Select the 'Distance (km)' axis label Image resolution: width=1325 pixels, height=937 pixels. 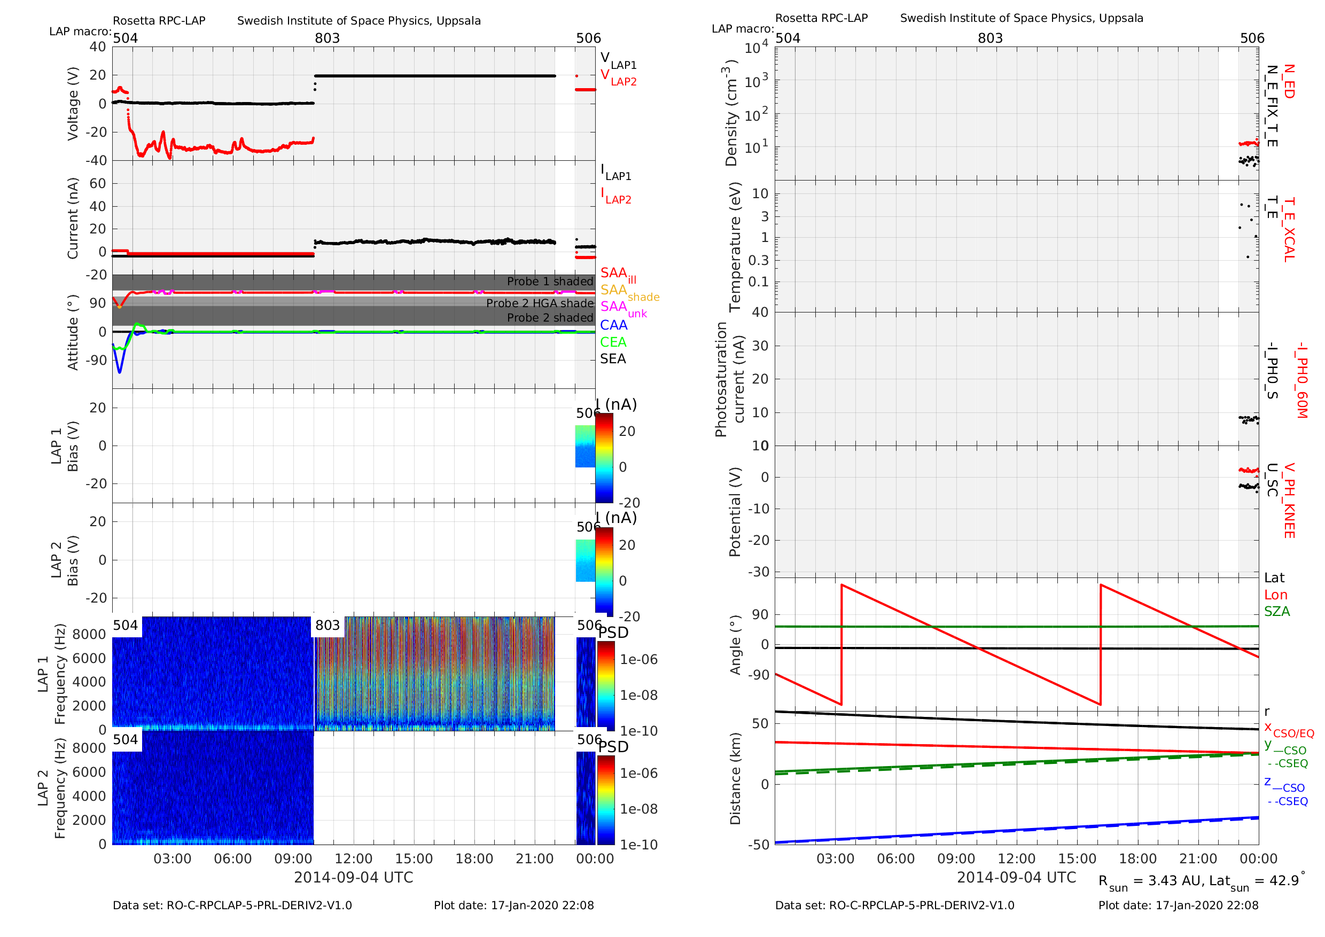[x=735, y=778]
